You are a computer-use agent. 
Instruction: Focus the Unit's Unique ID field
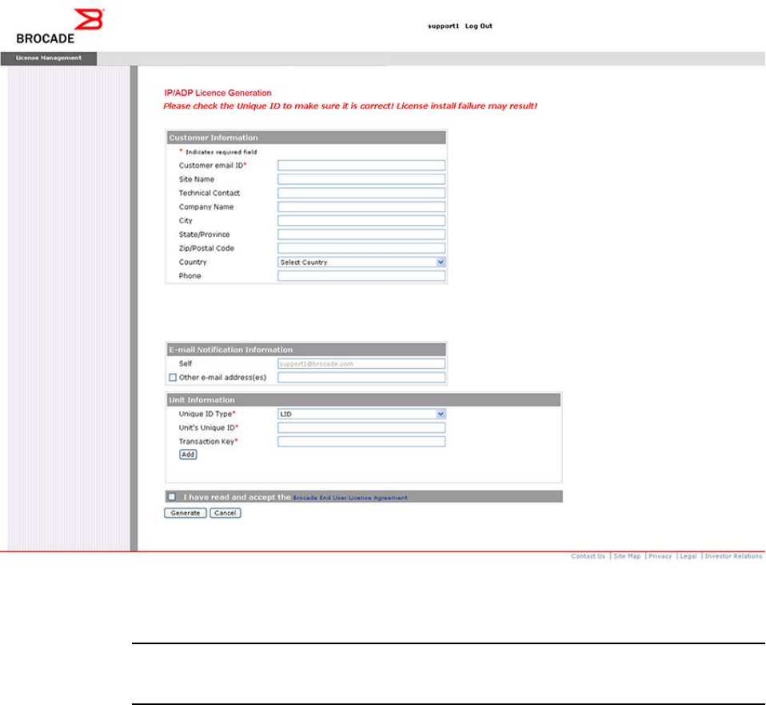[x=361, y=428]
